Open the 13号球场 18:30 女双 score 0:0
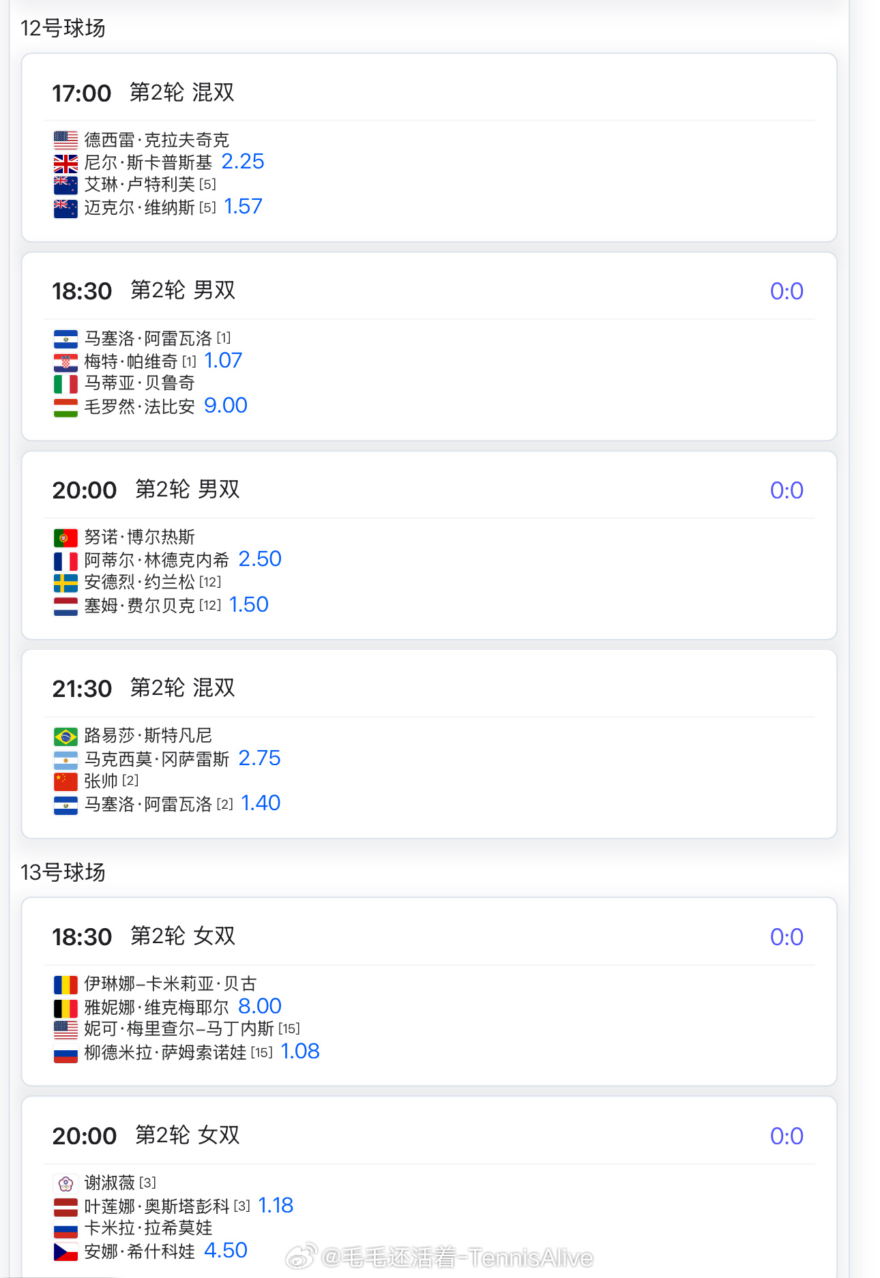This screenshot has height=1278, width=880. (x=787, y=937)
